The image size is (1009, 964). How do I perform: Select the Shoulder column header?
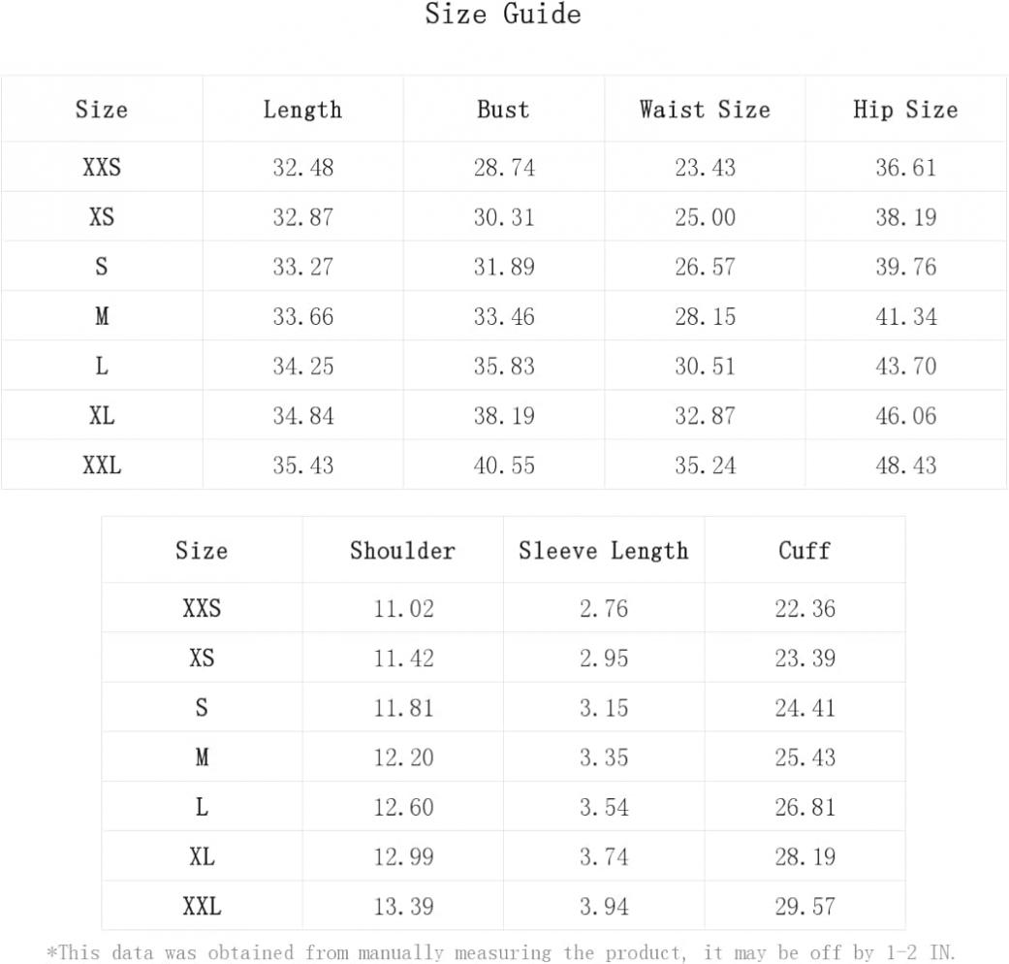[x=402, y=551]
